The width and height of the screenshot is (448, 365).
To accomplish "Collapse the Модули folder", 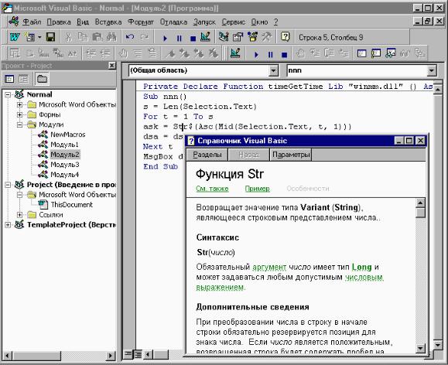I will point(19,125).
